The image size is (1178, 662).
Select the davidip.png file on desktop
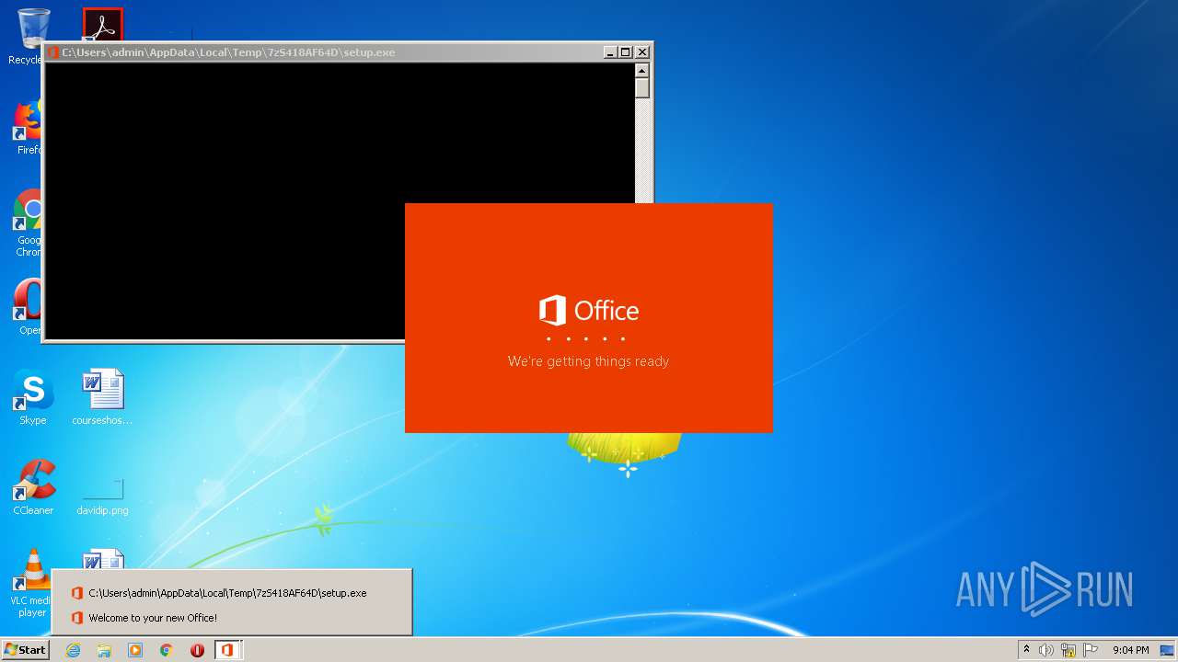click(102, 496)
